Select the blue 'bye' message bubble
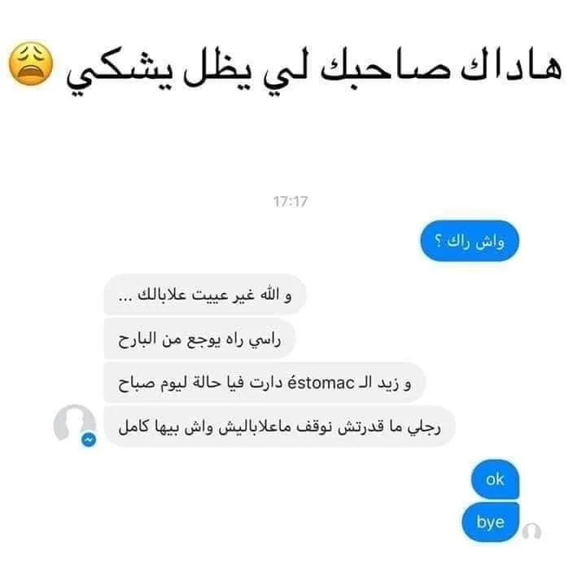586x586 pixels. (491, 522)
